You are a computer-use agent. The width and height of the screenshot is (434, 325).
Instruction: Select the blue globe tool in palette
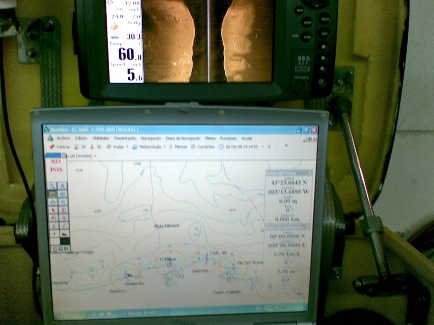63,194
